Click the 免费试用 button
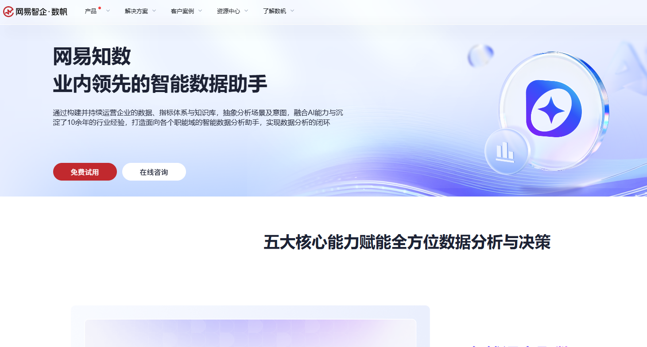Image resolution: width=647 pixels, height=347 pixels. point(85,172)
